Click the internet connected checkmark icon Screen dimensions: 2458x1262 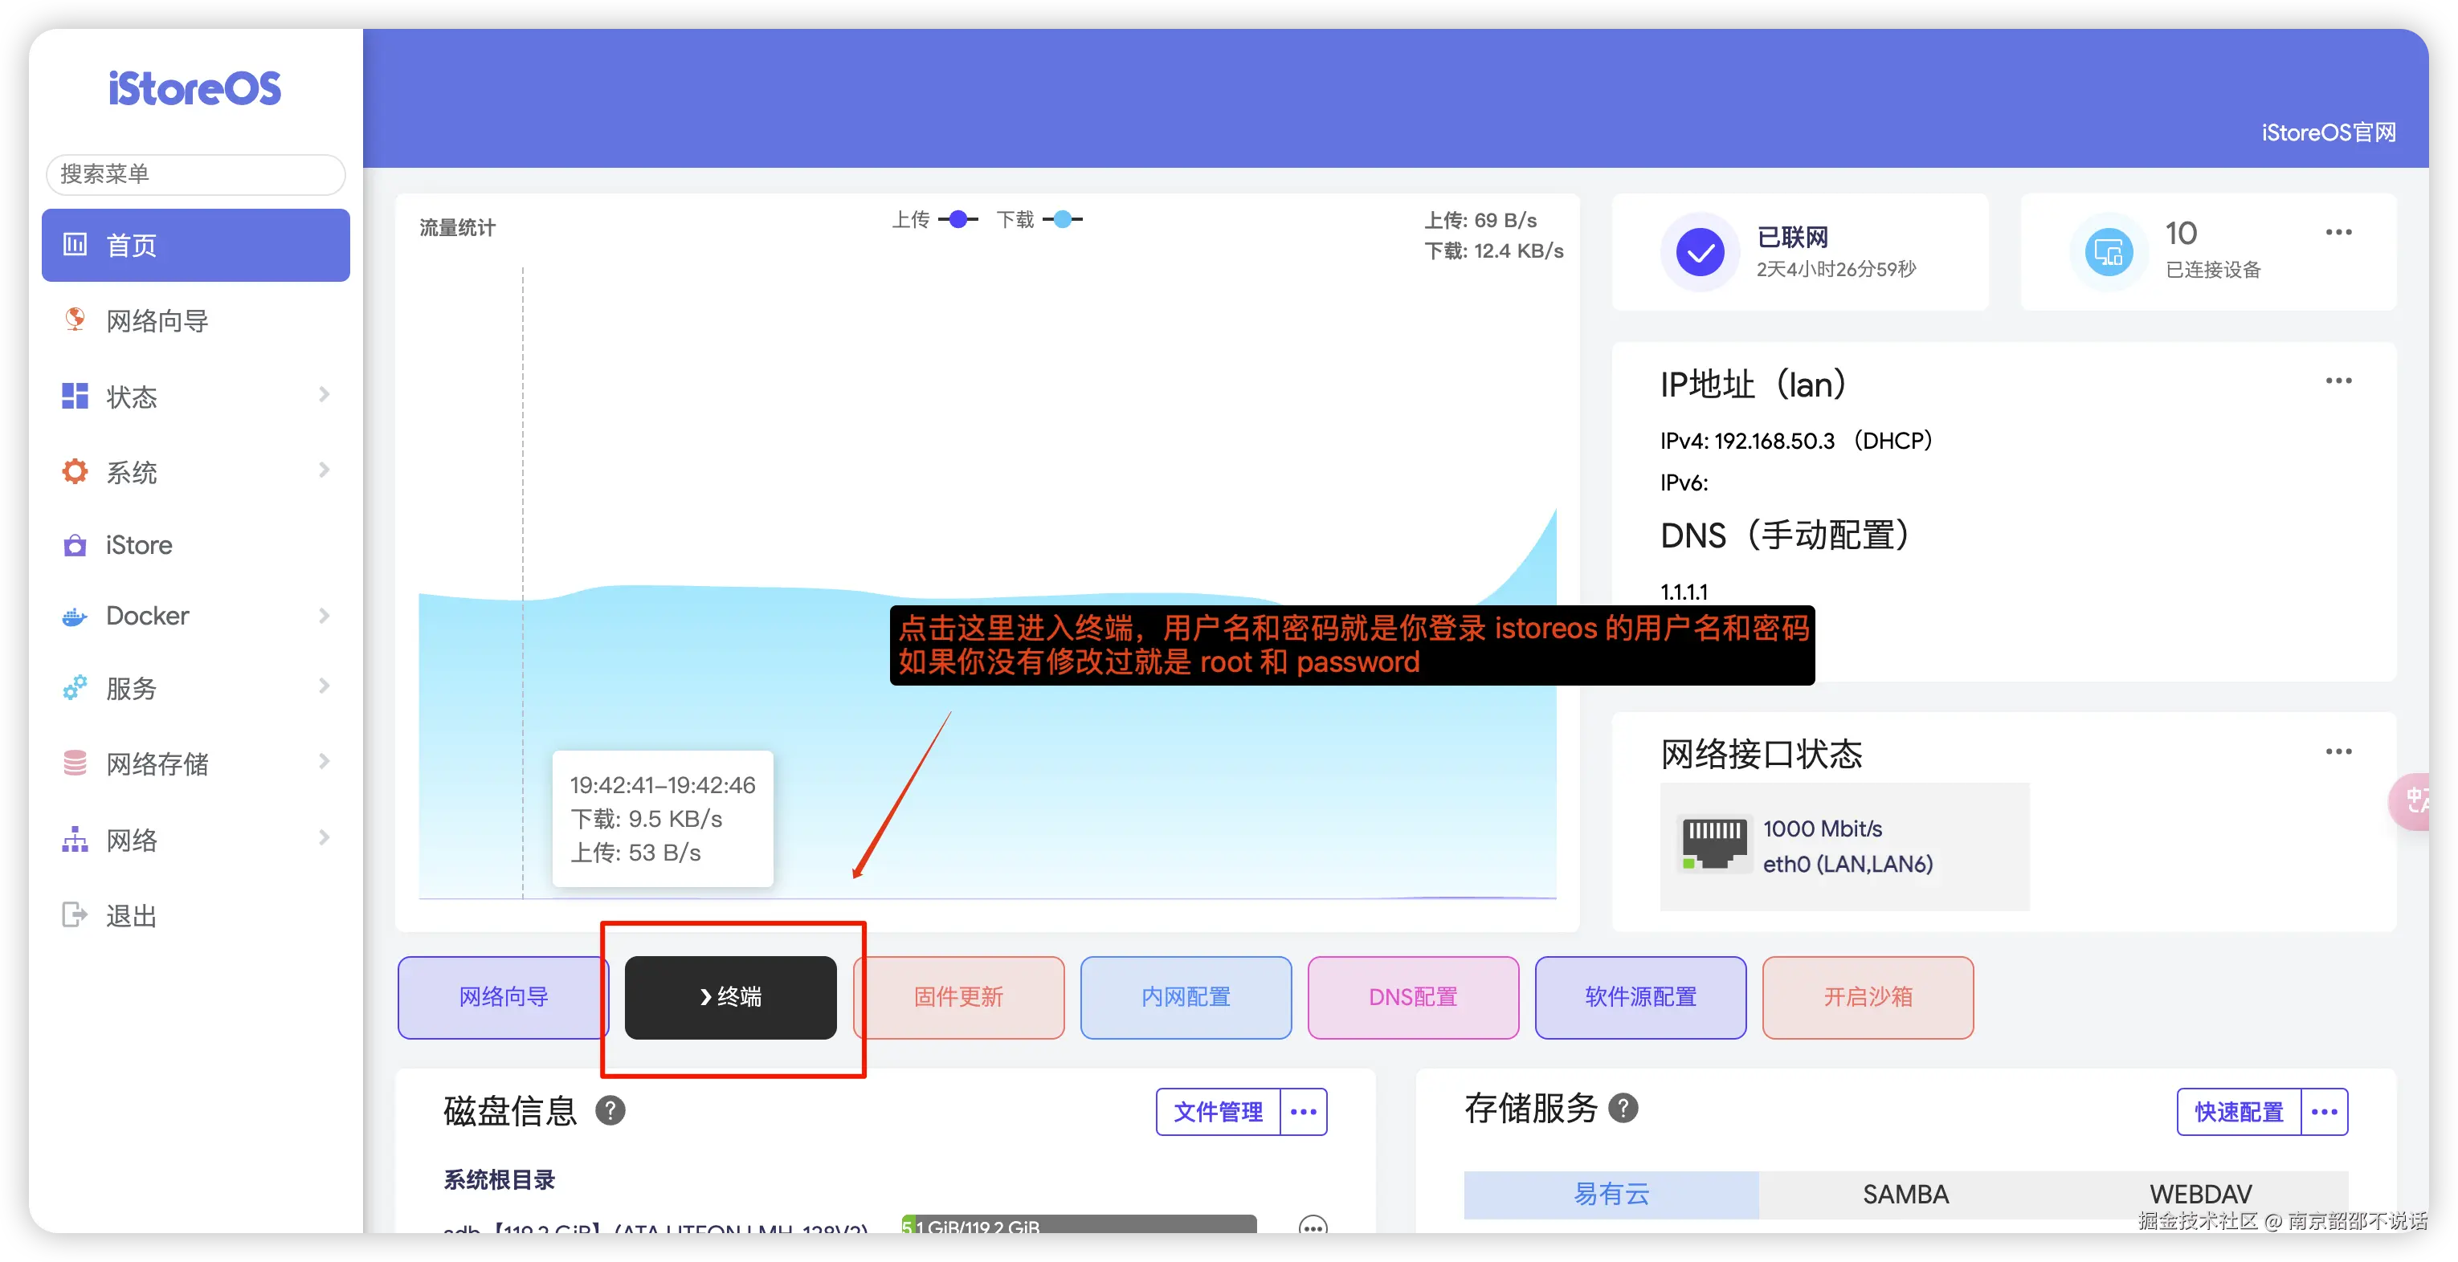click(x=1700, y=253)
